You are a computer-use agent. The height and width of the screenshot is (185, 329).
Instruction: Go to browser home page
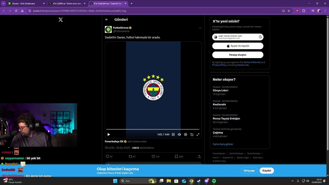pyautogui.click(x=22, y=11)
